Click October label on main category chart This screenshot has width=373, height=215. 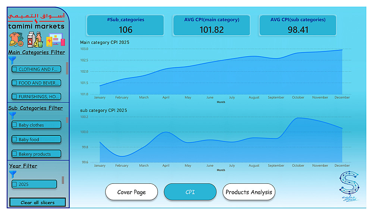point(298,97)
